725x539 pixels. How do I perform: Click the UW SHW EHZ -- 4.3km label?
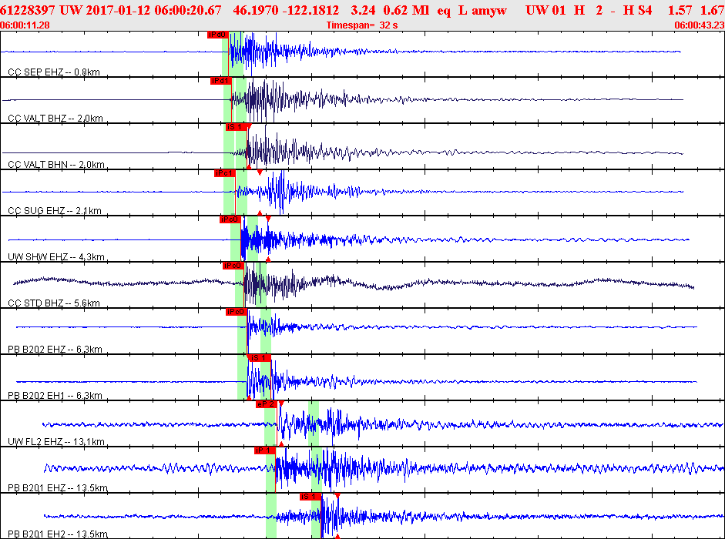tap(56, 257)
